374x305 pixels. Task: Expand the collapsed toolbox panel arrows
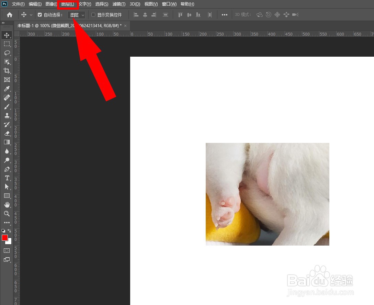(3, 23)
